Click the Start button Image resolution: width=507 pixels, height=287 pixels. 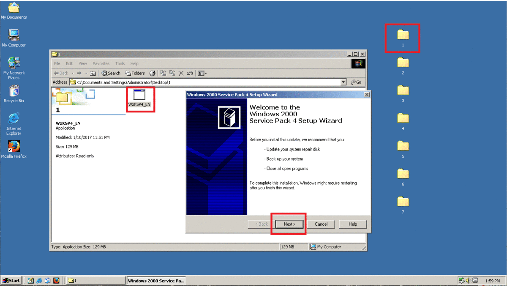click(11, 281)
